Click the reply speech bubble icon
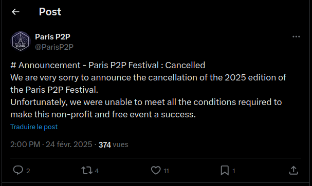Screen dimensions: 312x186 (x=18, y=170)
